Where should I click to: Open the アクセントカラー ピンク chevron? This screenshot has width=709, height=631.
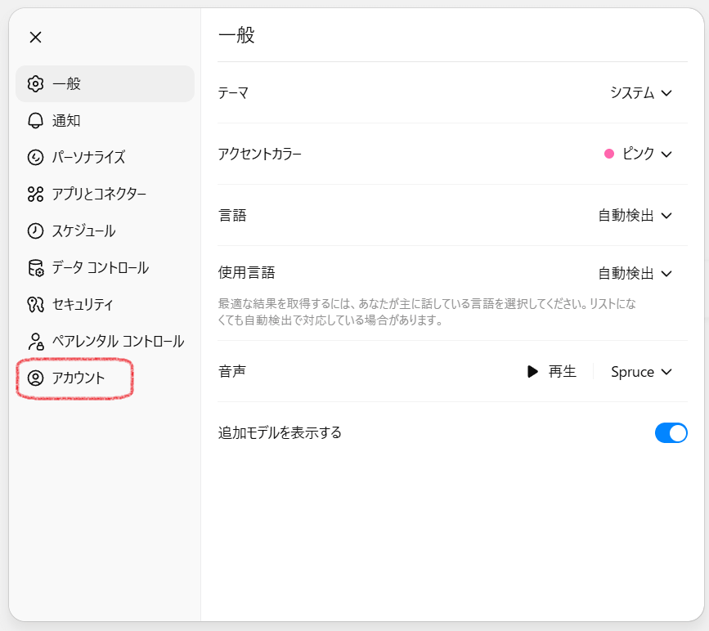(666, 154)
